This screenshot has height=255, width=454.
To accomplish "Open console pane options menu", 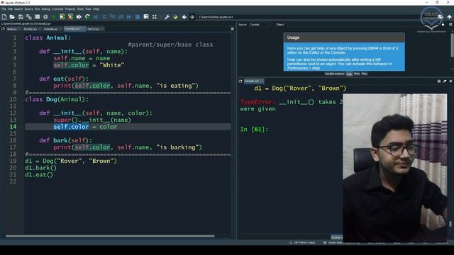I will [x=450, y=81].
